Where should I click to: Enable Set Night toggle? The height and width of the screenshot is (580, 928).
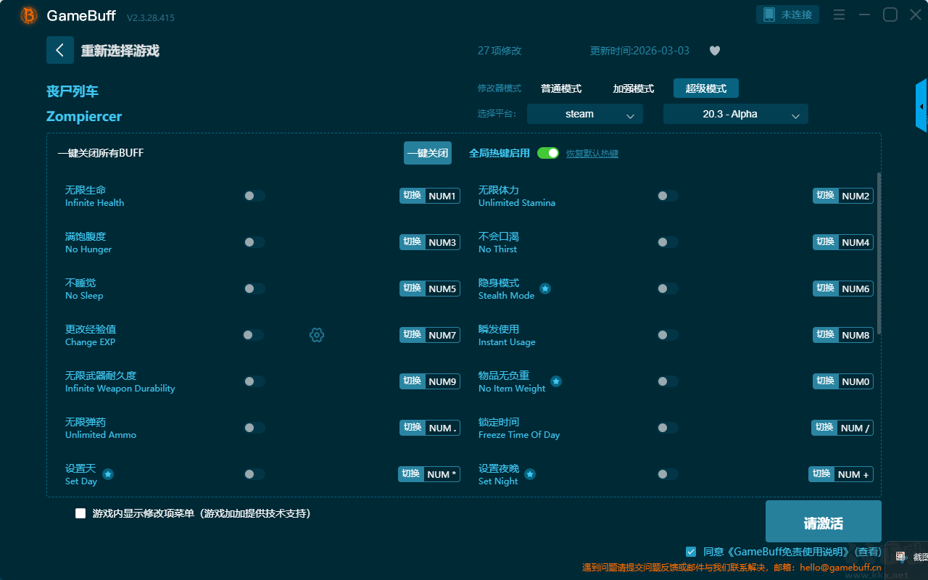pos(668,474)
